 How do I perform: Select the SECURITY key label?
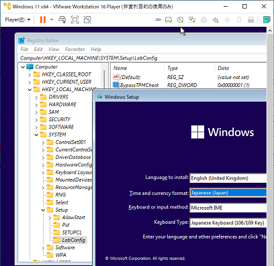pyautogui.click(x=60, y=119)
